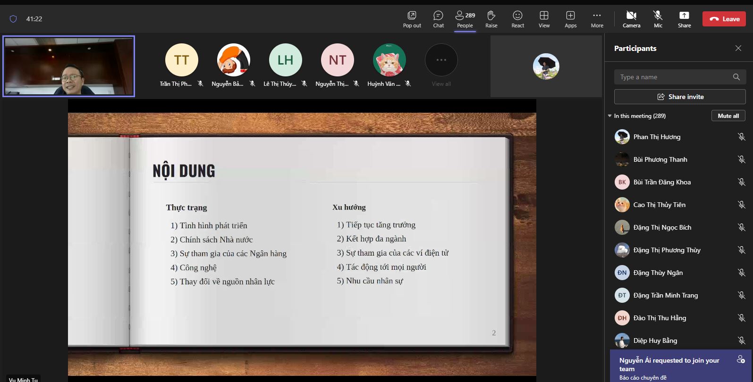
Task: Open the View layout options
Action: click(x=544, y=19)
